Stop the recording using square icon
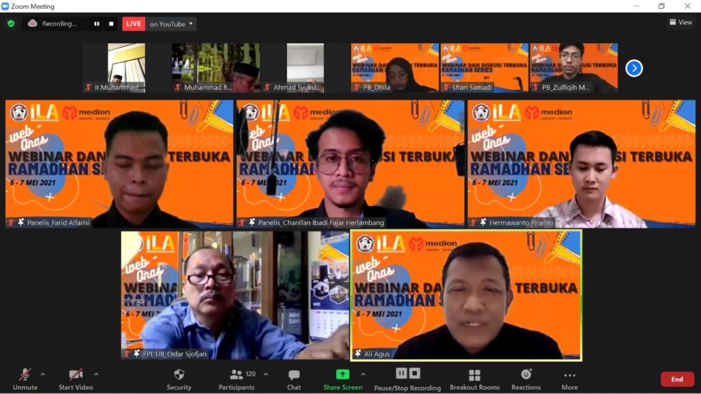Viewport: 701px width, 394px height. tap(111, 24)
